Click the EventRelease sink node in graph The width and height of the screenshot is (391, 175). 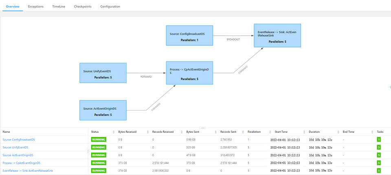277,36
